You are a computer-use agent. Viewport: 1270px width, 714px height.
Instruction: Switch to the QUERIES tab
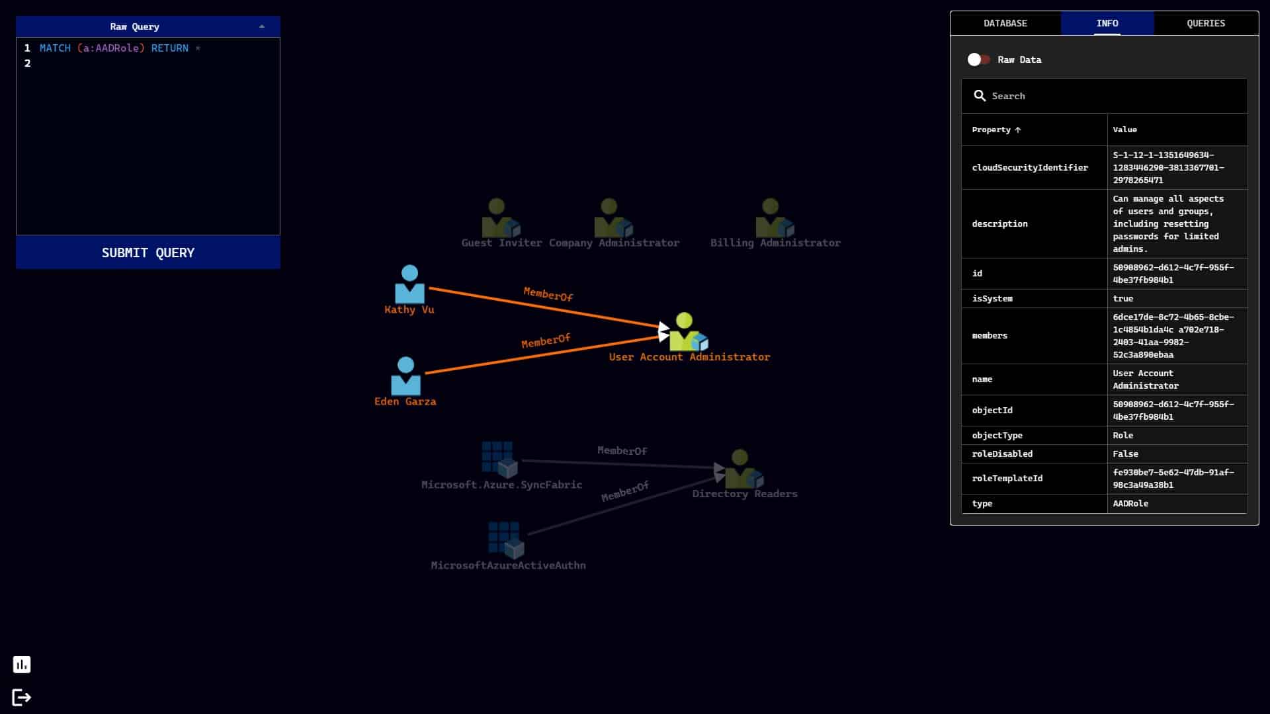coord(1206,23)
